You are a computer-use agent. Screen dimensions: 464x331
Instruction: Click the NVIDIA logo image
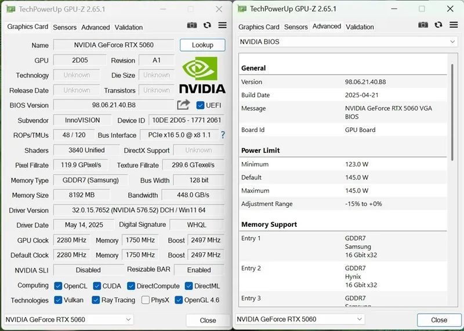click(202, 75)
